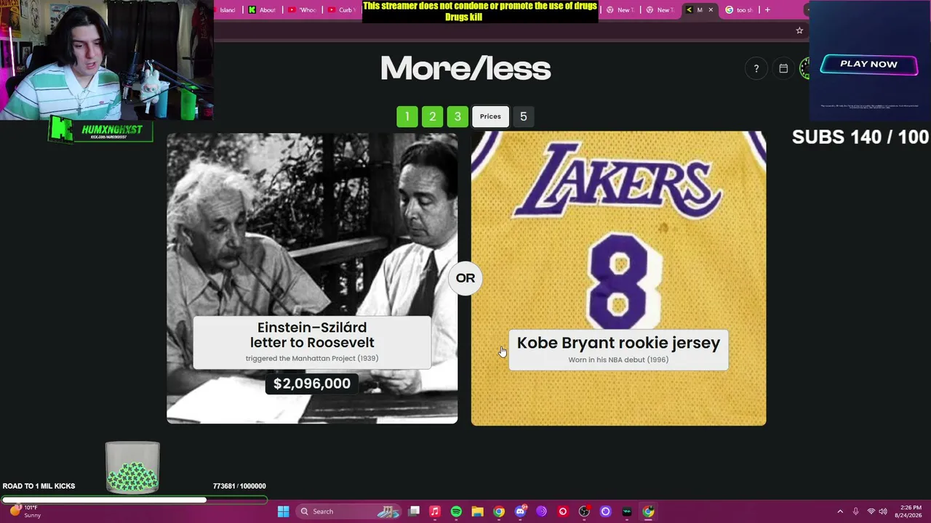Select the first 'New T' tab

tap(620, 10)
